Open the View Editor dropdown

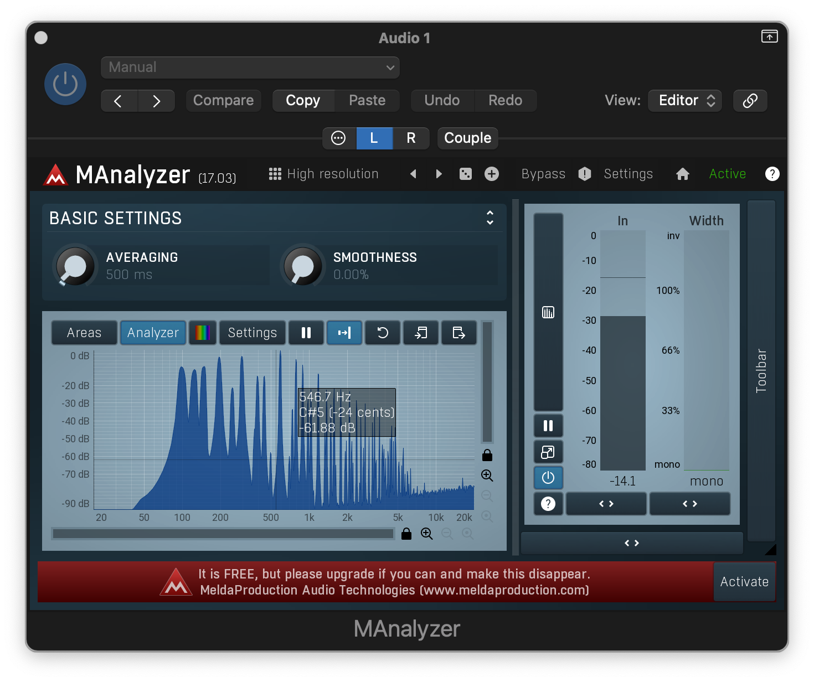[685, 101]
